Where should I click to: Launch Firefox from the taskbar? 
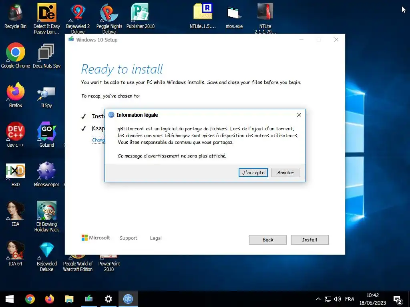(x=49, y=299)
